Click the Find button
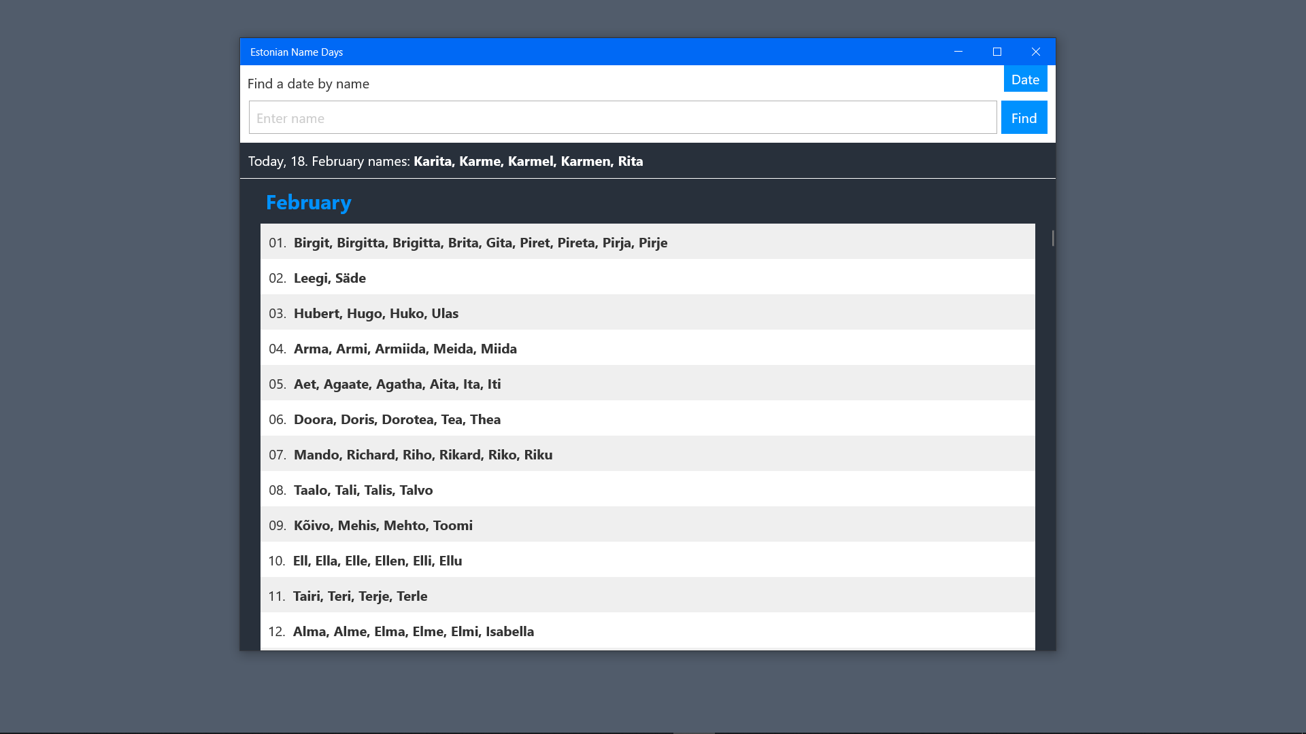The height and width of the screenshot is (734, 1306). tap(1024, 118)
